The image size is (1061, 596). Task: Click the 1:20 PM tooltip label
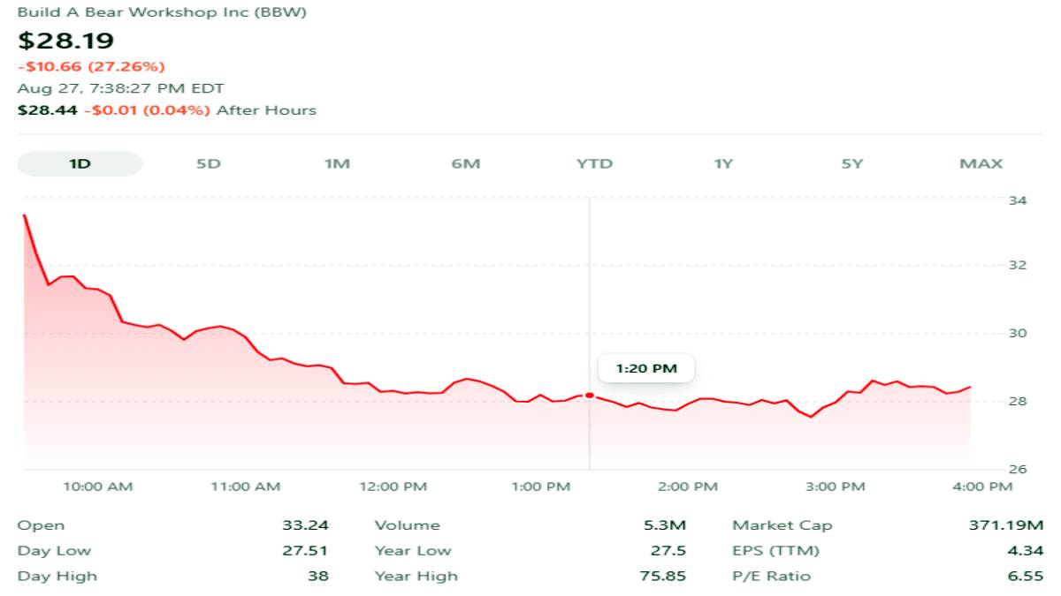click(646, 368)
